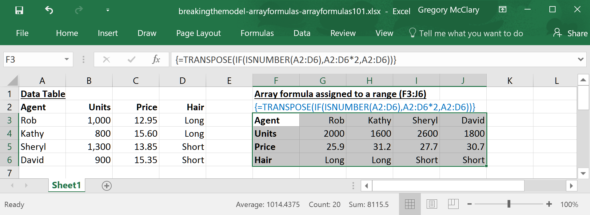Select column B header
The image size is (590, 215).
[89, 81]
